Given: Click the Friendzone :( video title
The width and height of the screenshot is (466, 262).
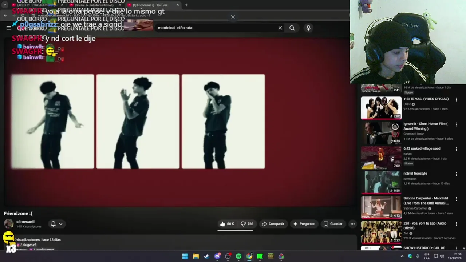Looking at the screenshot, I should [18, 214].
